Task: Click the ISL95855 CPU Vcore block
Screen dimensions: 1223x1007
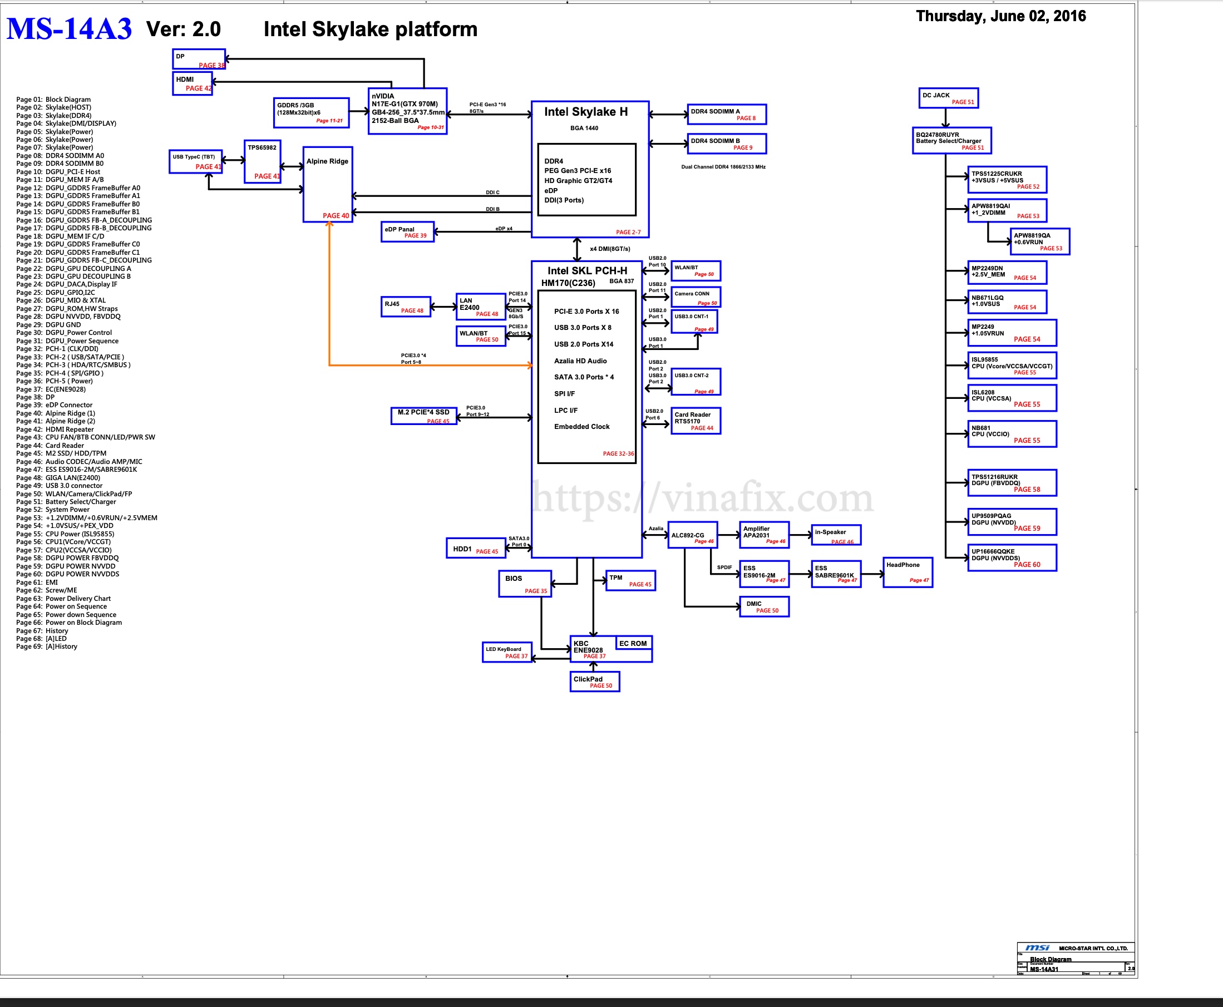Action: (1013, 366)
